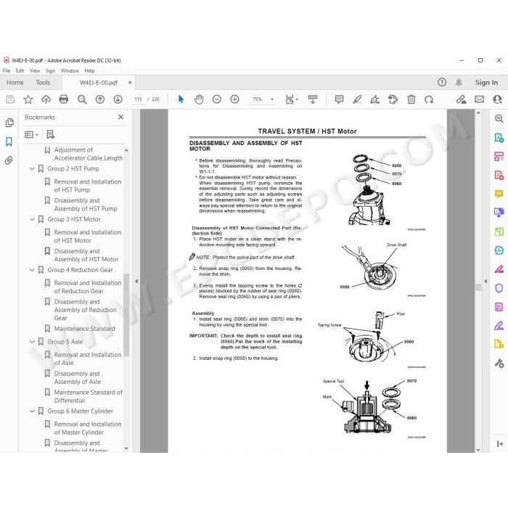Collapse the left navigation pane arrow
508x508 pixels.
tap(136, 282)
